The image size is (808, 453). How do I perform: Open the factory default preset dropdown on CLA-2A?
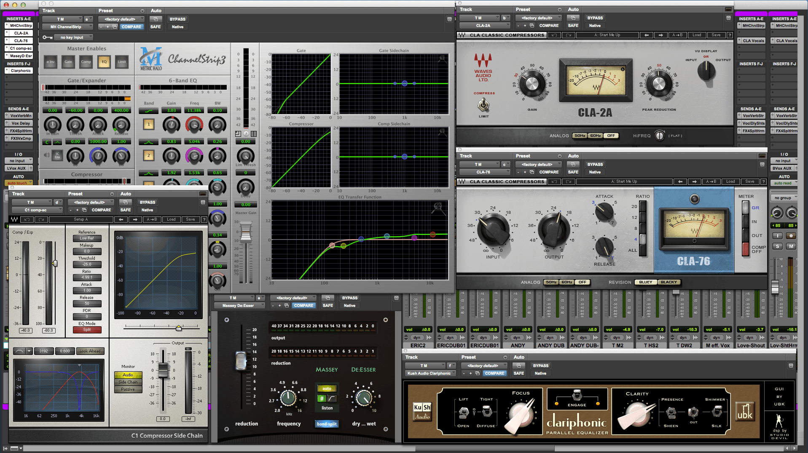538,18
